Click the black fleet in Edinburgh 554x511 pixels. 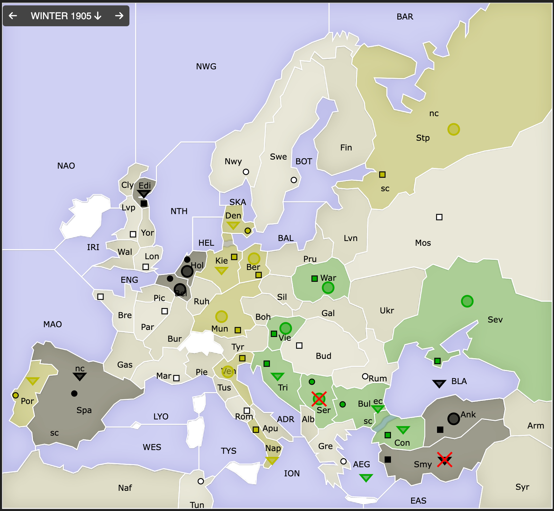(x=144, y=194)
